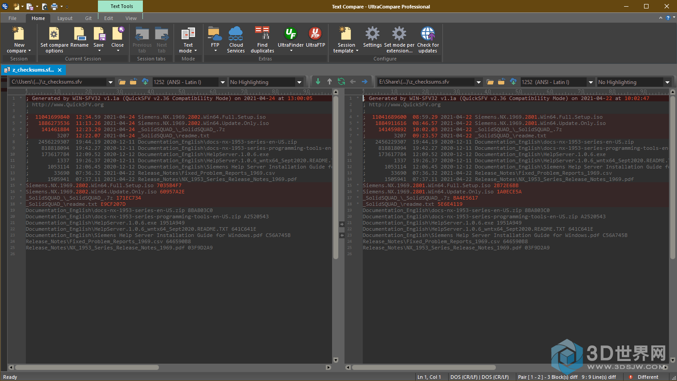Click print preview icon in quick access toolbar

click(x=45, y=6)
